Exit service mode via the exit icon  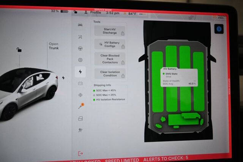point(80,154)
